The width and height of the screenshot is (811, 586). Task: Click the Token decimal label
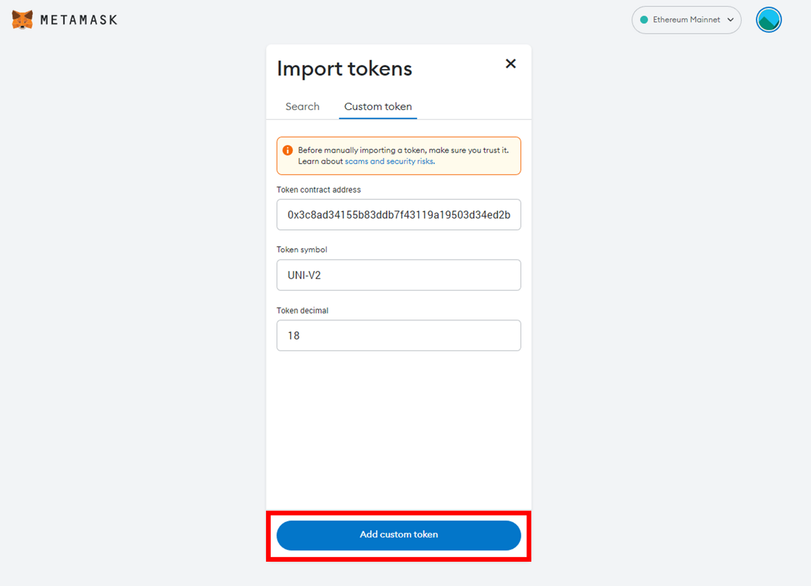point(302,310)
